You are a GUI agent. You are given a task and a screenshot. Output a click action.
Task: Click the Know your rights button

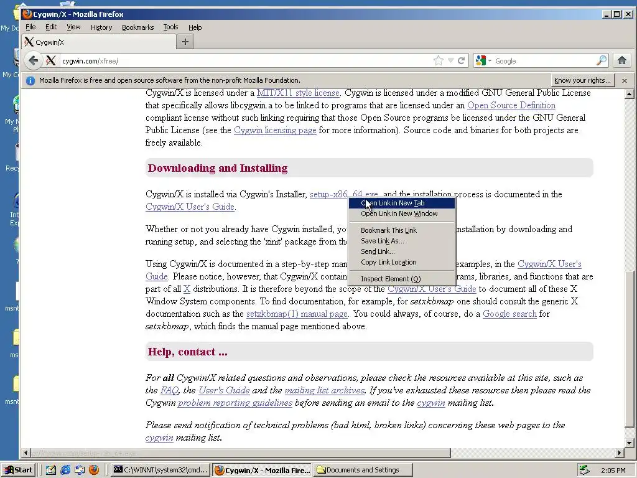(582, 80)
